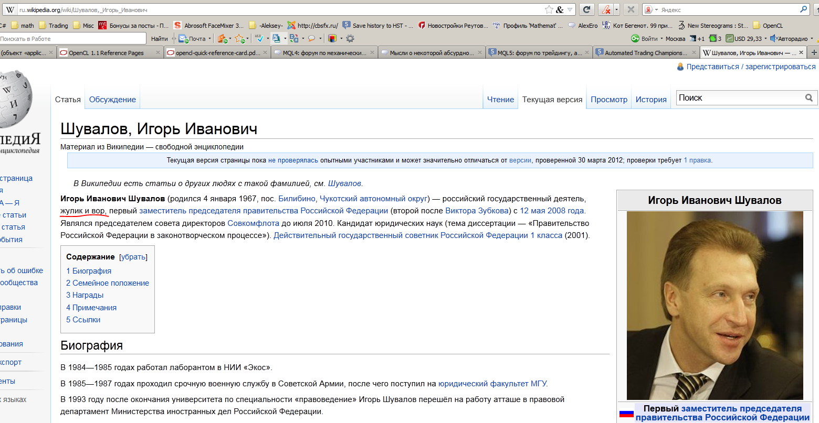This screenshot has width=819, height=423.
Task: Click Wikipedia search magnifier icon
Action: pos(809,97)
